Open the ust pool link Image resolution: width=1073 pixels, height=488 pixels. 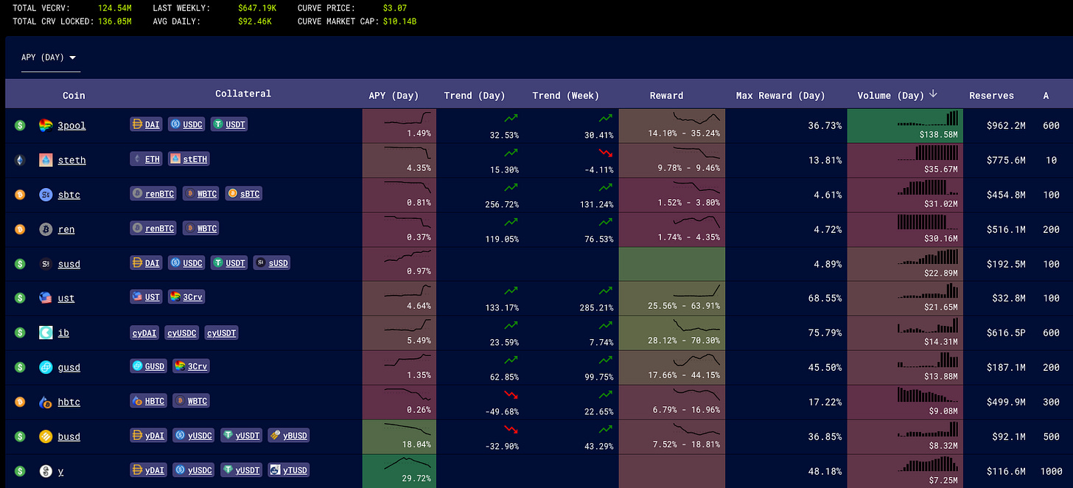coord(66,299)
